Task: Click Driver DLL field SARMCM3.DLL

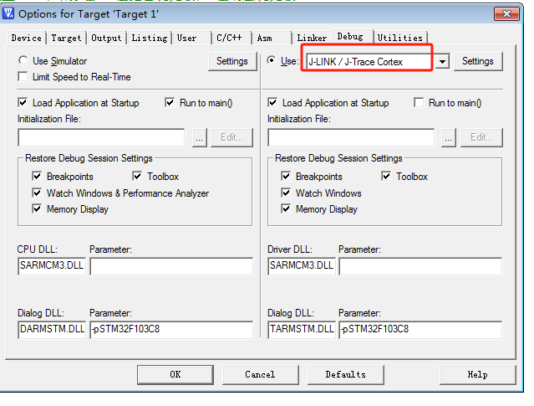Action: 302,266
